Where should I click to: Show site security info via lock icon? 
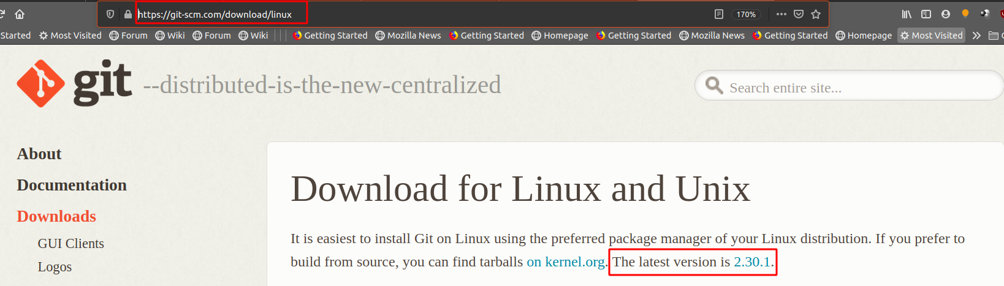click(x=127, y=14)
